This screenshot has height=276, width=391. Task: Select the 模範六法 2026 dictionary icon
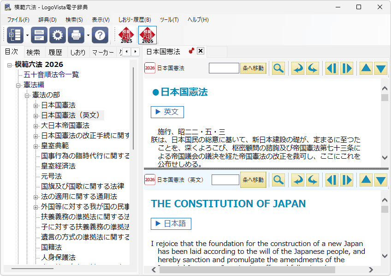click(148, 35)
